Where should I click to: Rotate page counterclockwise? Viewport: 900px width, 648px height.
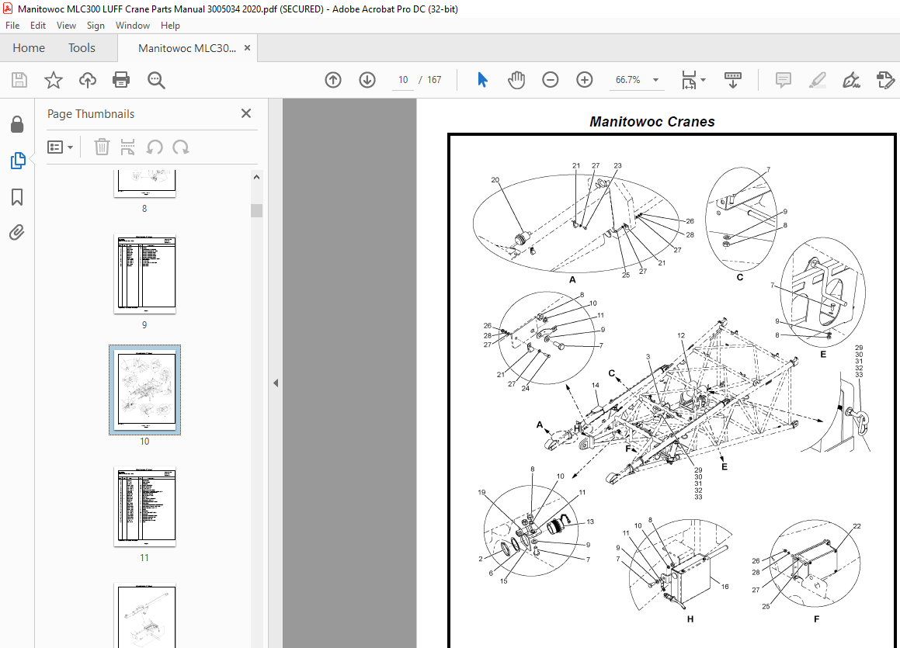(x=154, y=147)
